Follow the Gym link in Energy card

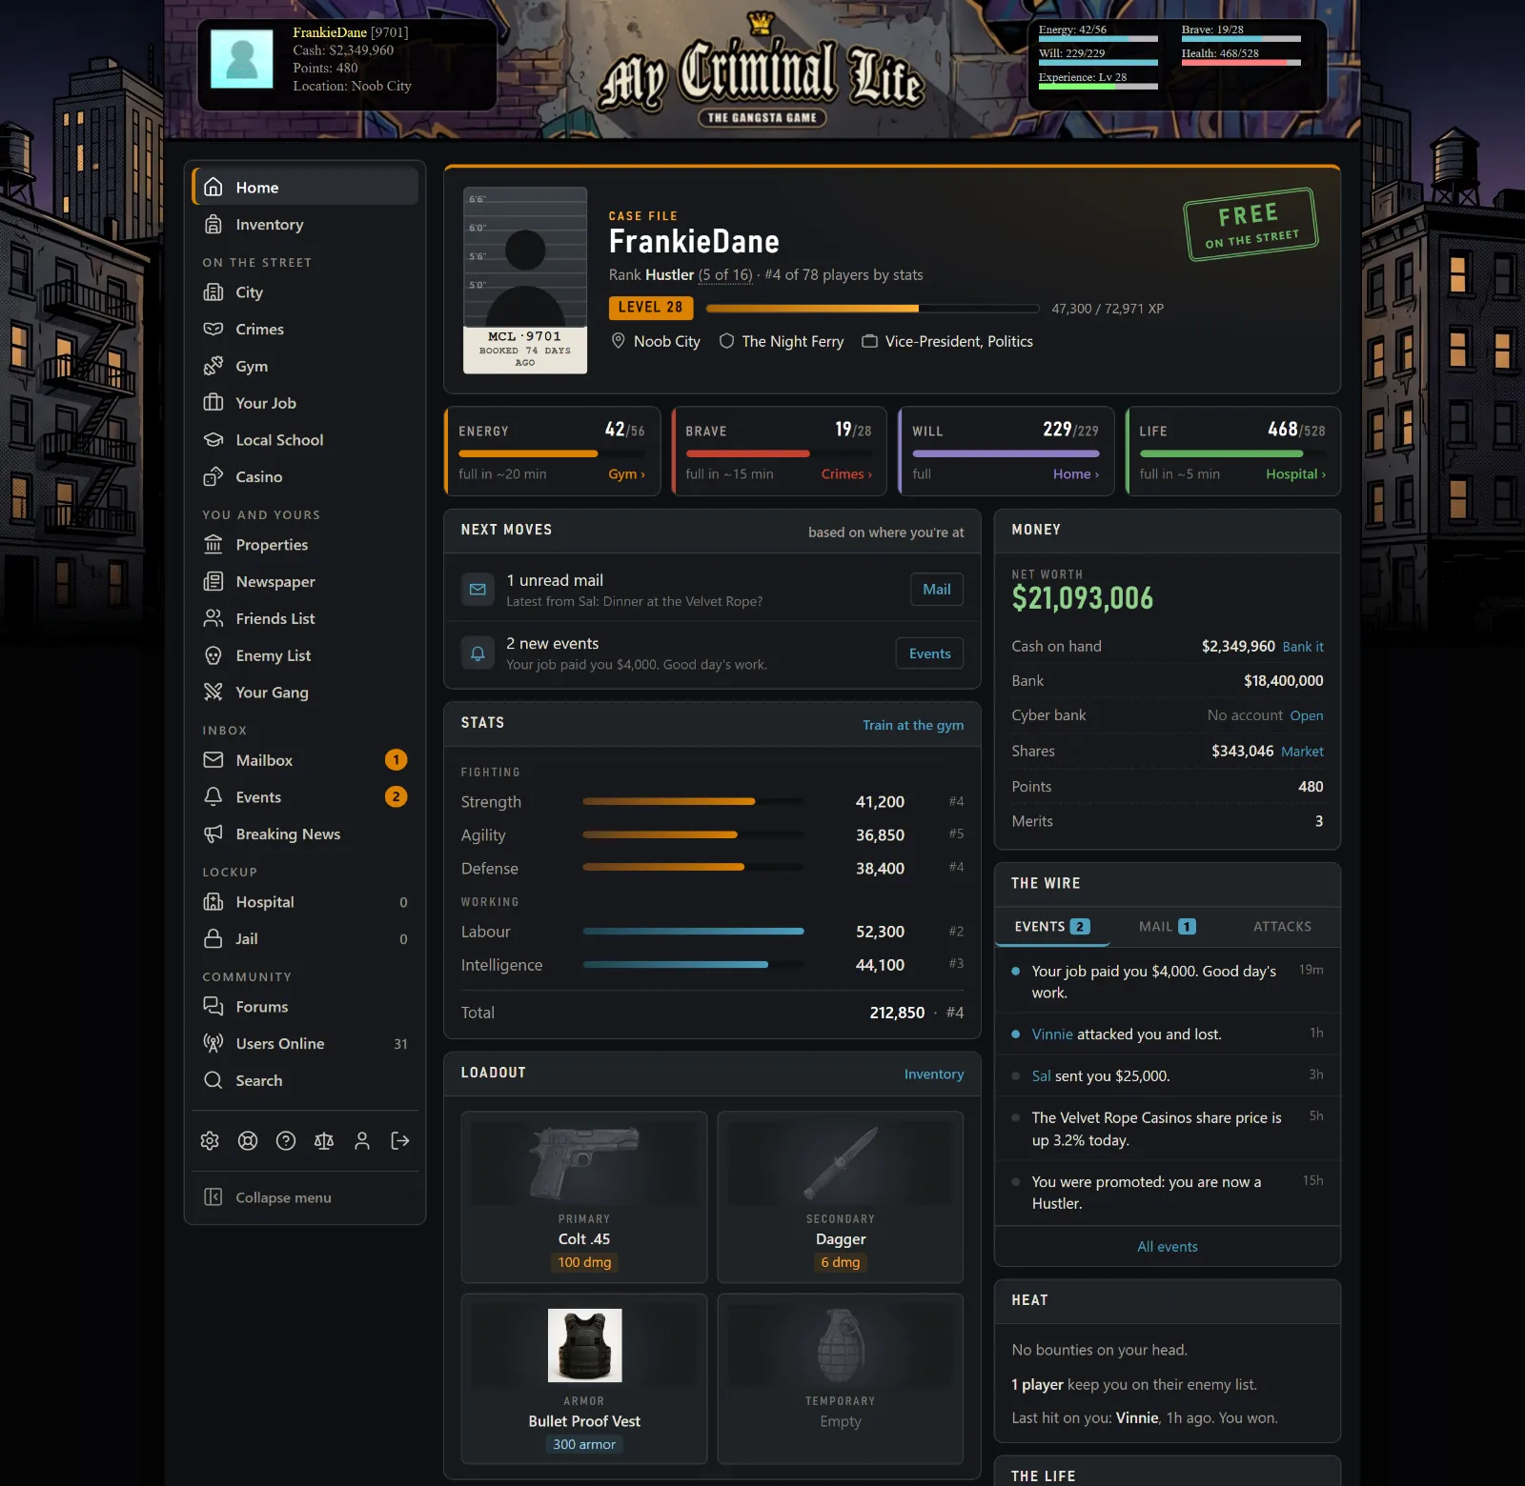(626, 473)
